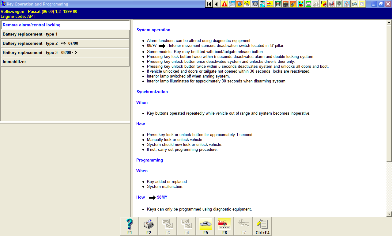This screenshot has width=392, height=236.
Task: Open the yellow question-mark car toolbar icon
Action: point(324,4)
